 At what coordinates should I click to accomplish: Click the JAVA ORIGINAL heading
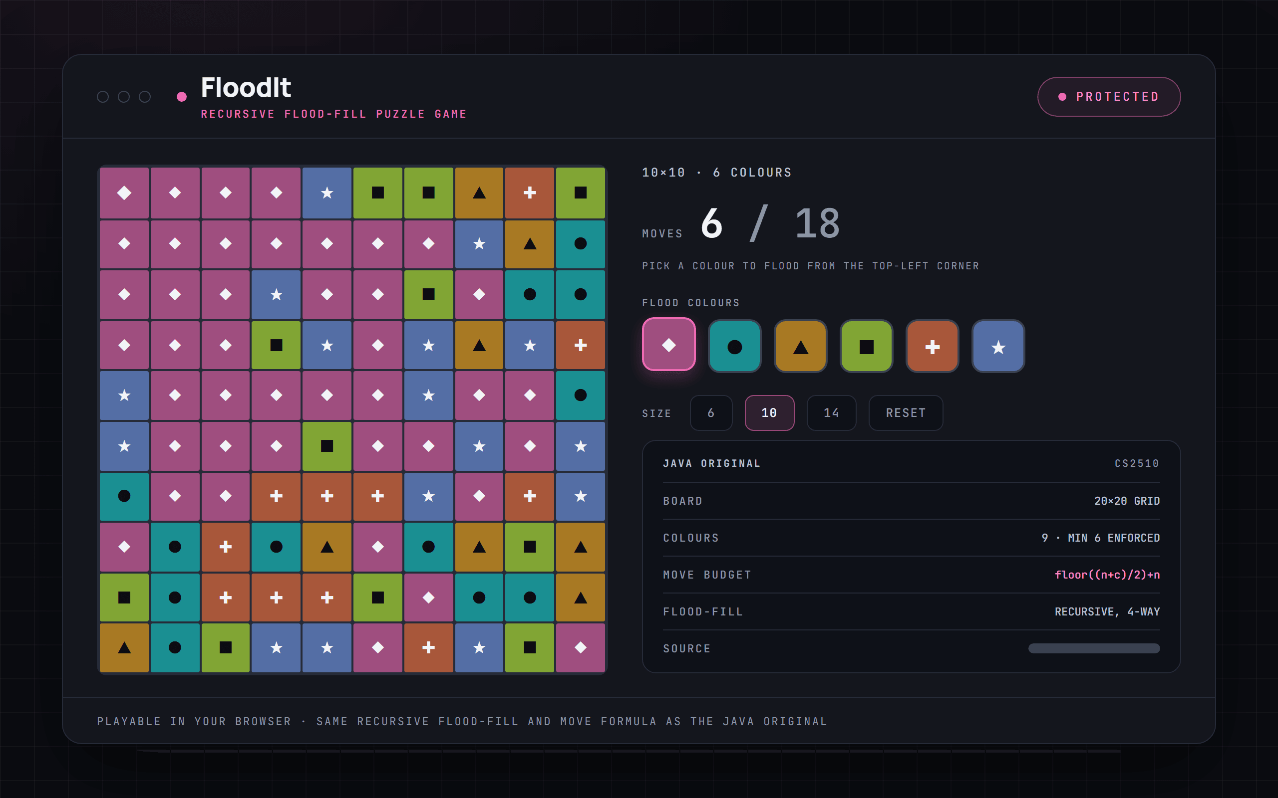pos(711,463)
